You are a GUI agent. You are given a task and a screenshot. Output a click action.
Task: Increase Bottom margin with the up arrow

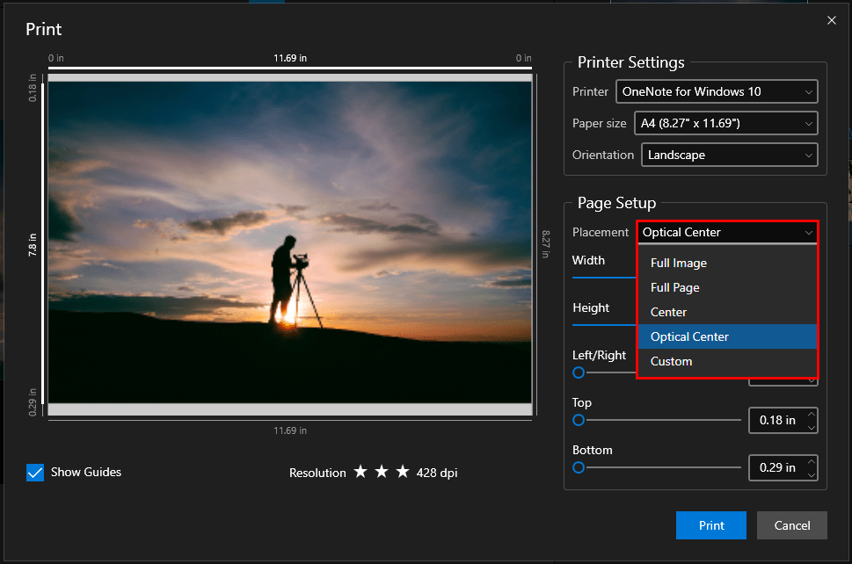coord(812,461)
